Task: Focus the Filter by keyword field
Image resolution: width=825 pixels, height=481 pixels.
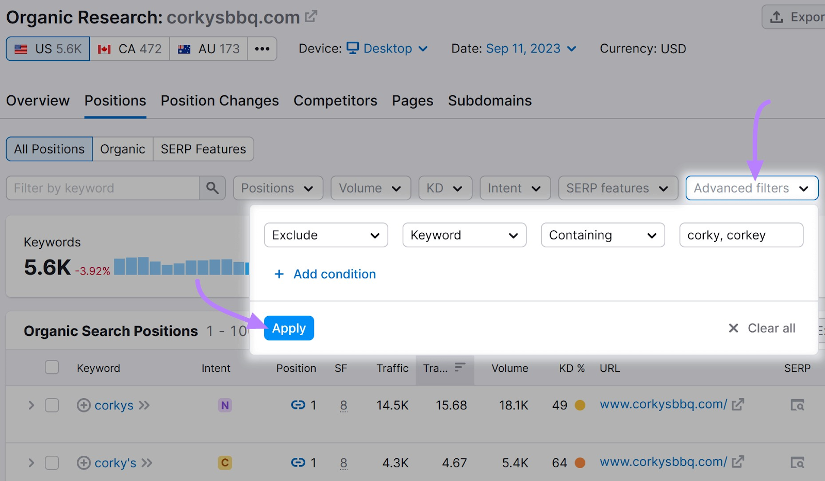Action: point(103,188)
